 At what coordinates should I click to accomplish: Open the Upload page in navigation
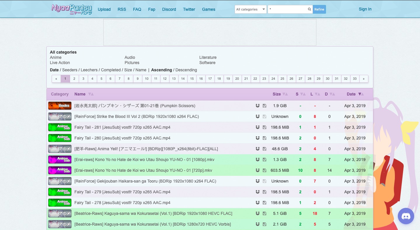tap(104, 9)
